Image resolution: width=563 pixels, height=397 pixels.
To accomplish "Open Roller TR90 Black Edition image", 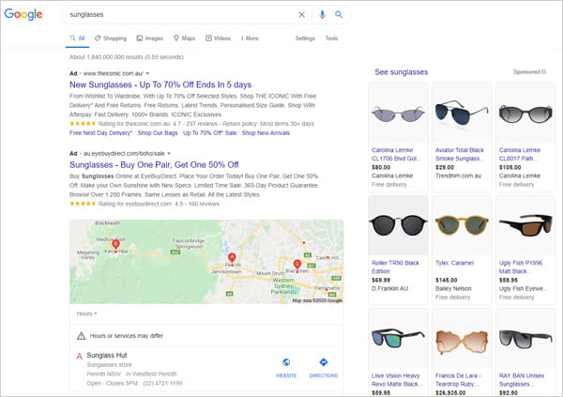I will point(398,225).
